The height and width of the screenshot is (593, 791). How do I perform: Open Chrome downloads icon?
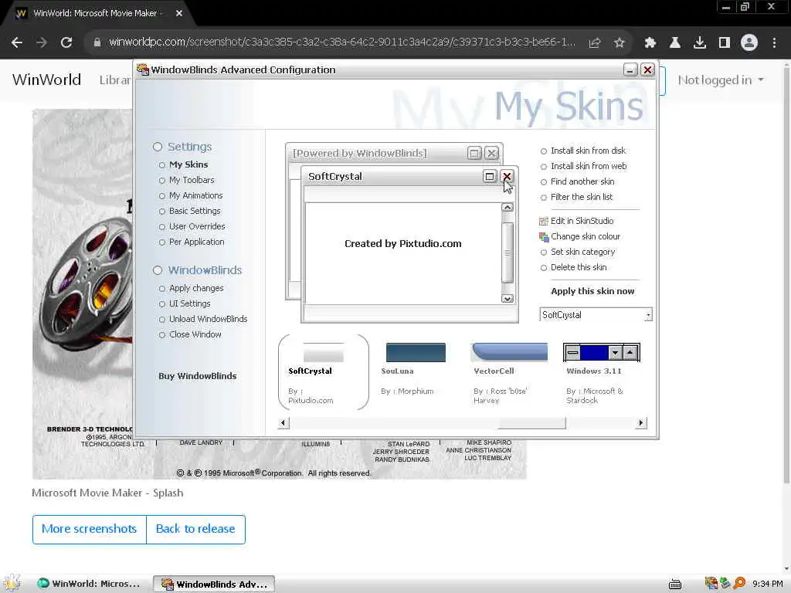pyautogui.click(x=700, y=43)
